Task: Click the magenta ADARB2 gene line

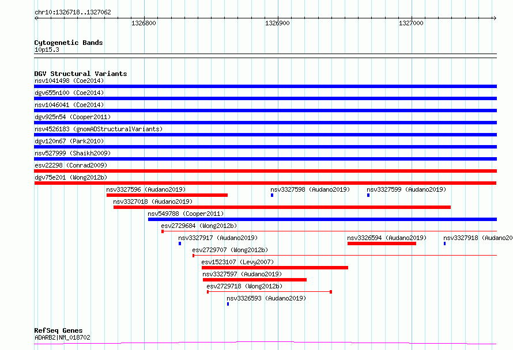Action: pyautogui.click(x=265, y=343)
